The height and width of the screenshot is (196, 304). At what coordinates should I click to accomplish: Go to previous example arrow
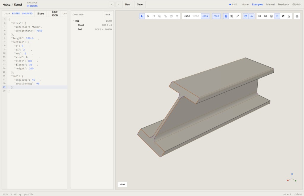(112, 4)
